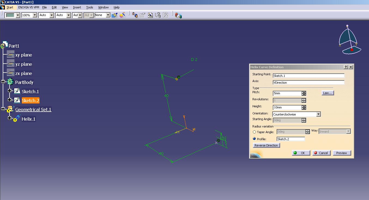Open the Edit menu
369x200 pixels.
pyautogui.click(x=54, y=7)
